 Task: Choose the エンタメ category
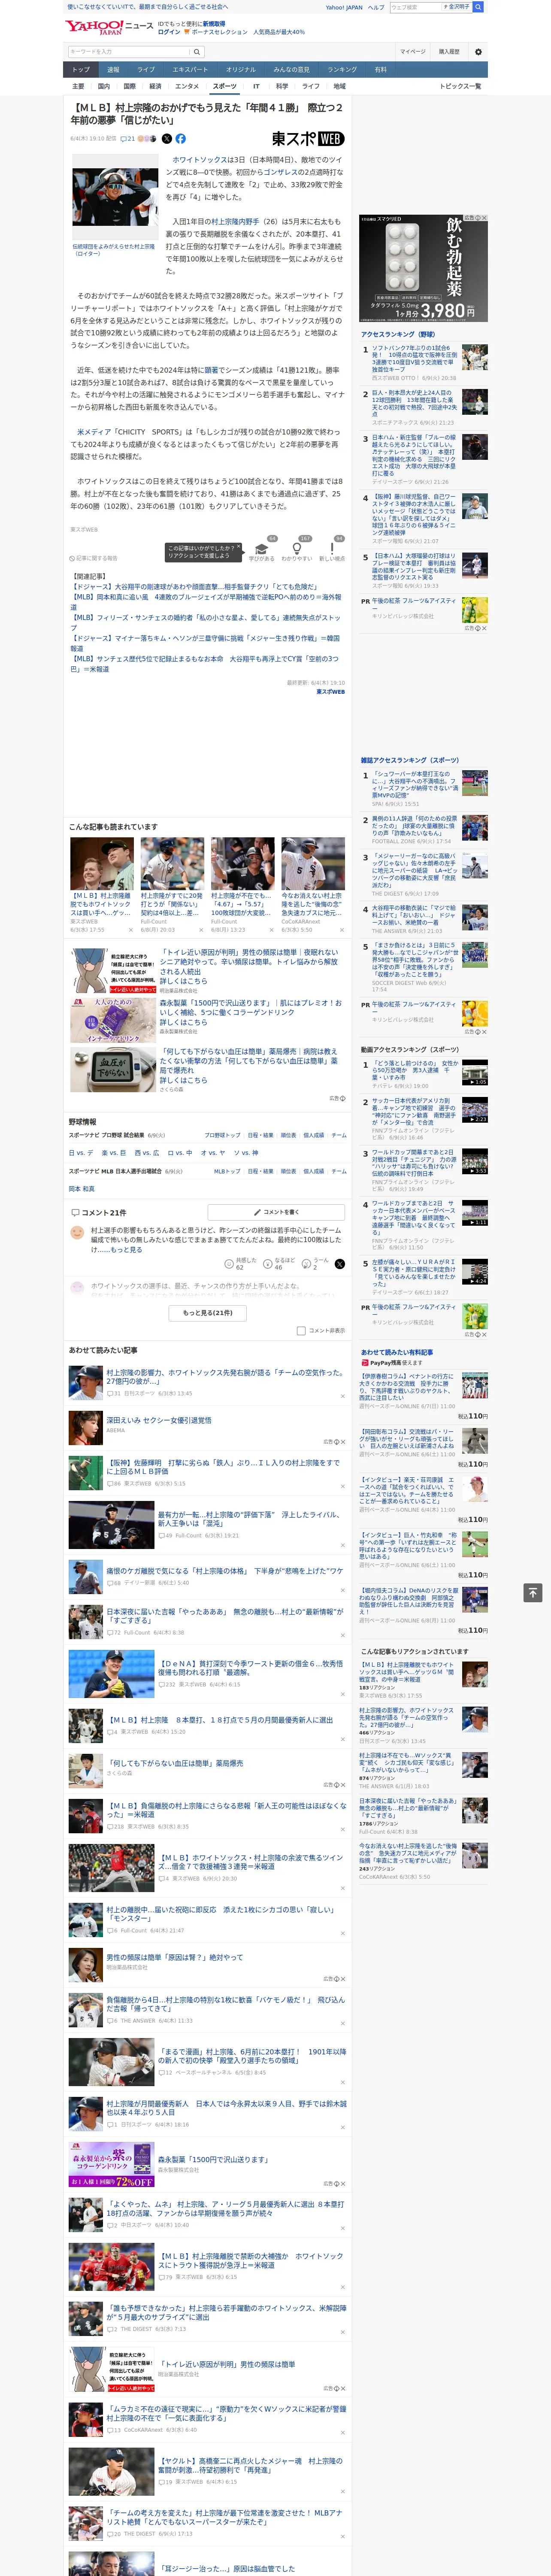pos(187,86)
